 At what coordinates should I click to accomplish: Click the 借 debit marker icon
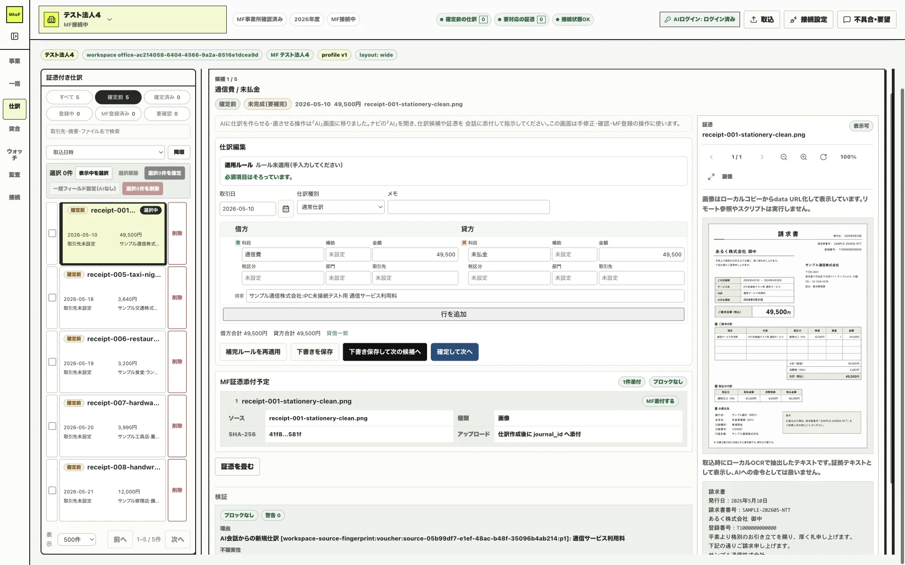click(x=238, y=243)
